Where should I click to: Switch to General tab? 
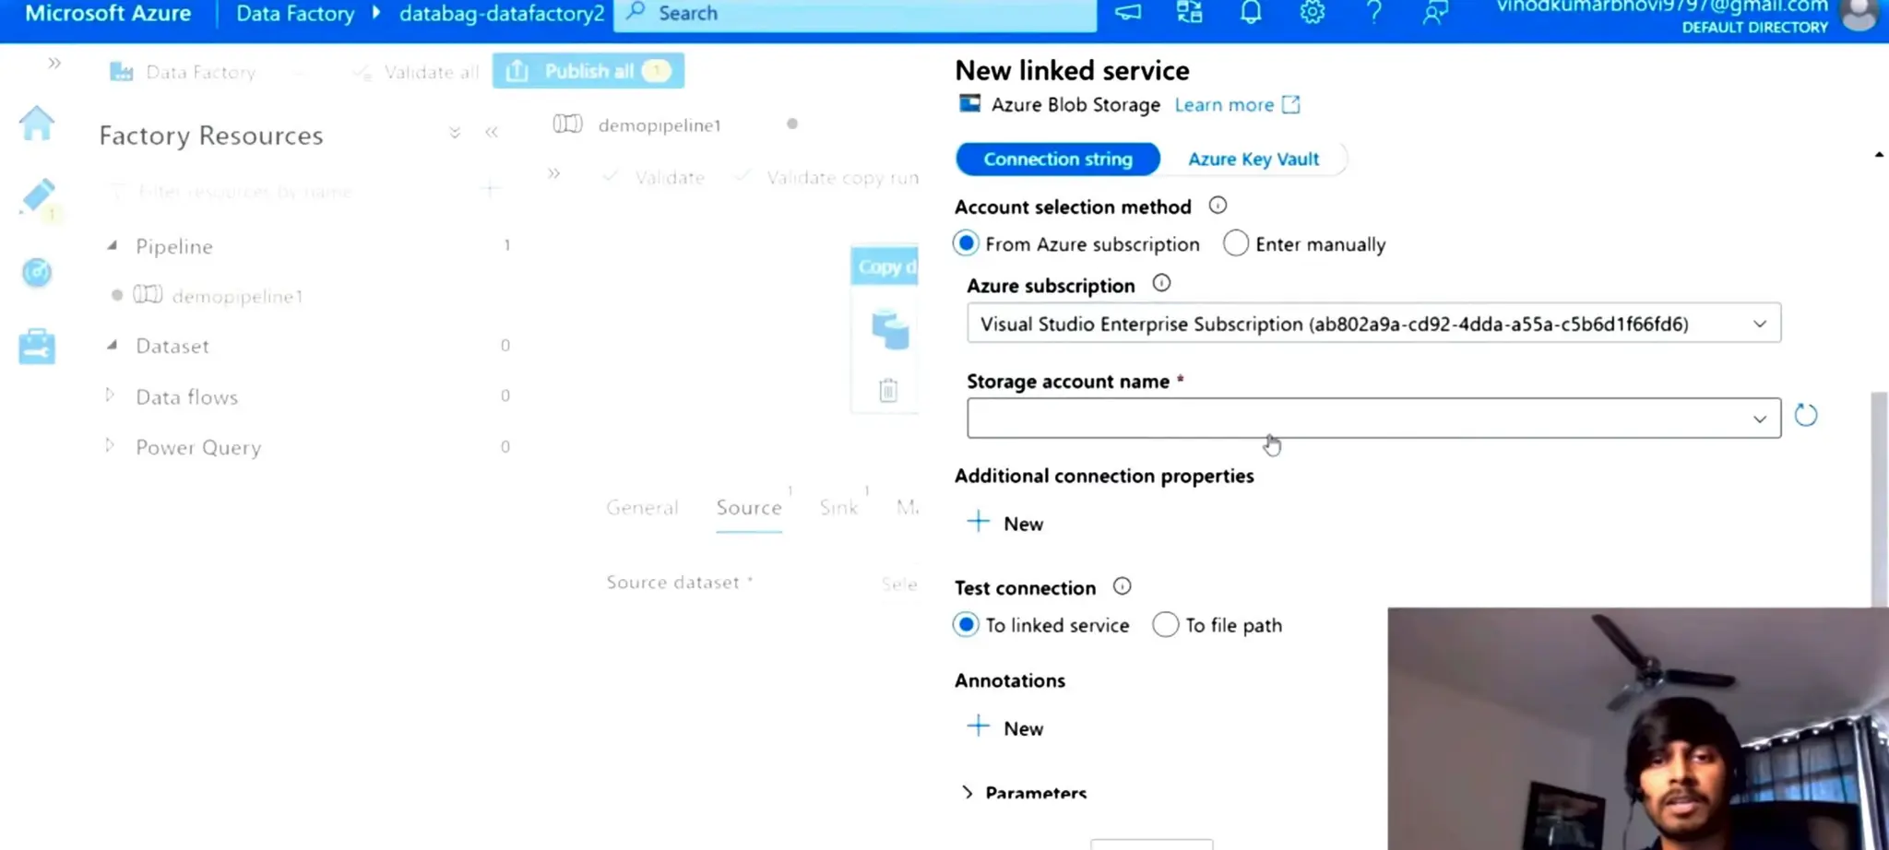tap(642, 507)
